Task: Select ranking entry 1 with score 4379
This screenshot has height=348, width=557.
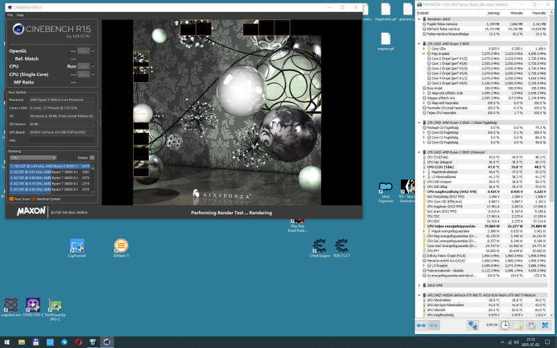Action: [49, 166]
